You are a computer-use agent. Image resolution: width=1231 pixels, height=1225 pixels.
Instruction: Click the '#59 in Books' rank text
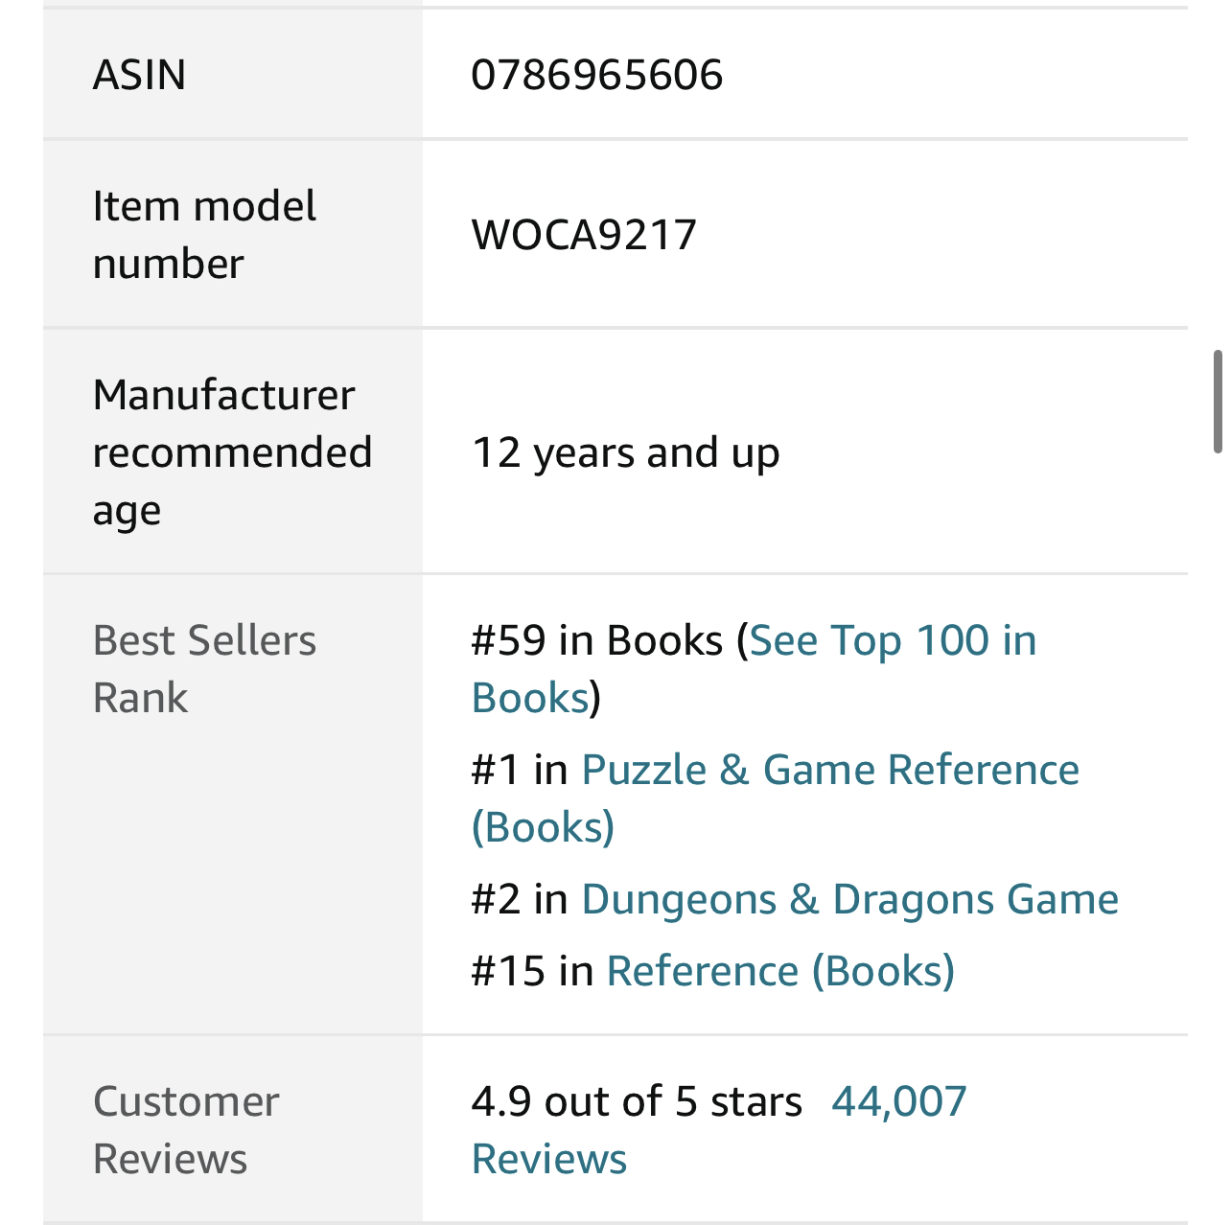click(x=596, y=641)
